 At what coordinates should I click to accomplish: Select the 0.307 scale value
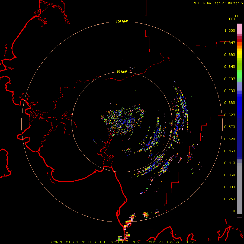click(230, 187)
